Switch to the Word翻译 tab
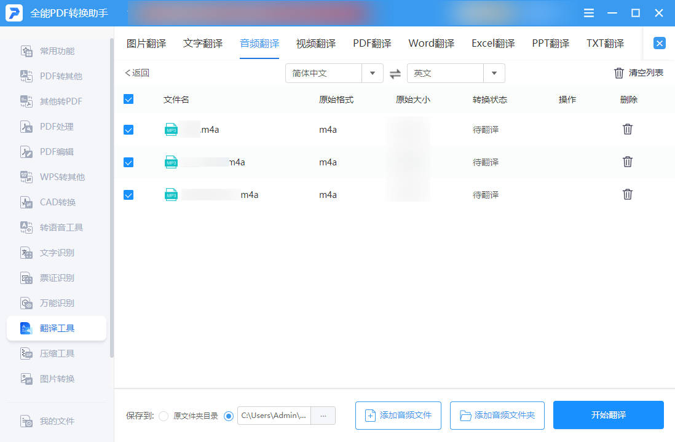The width and height of the screenshot is (675, 442). pos(432,44)
